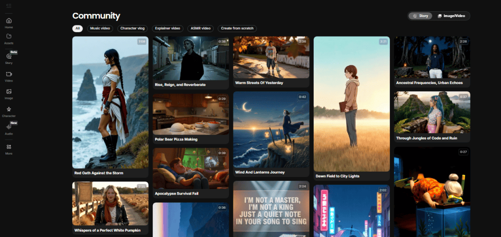Switch the view toggle to Image/Video

pos(451,16)
